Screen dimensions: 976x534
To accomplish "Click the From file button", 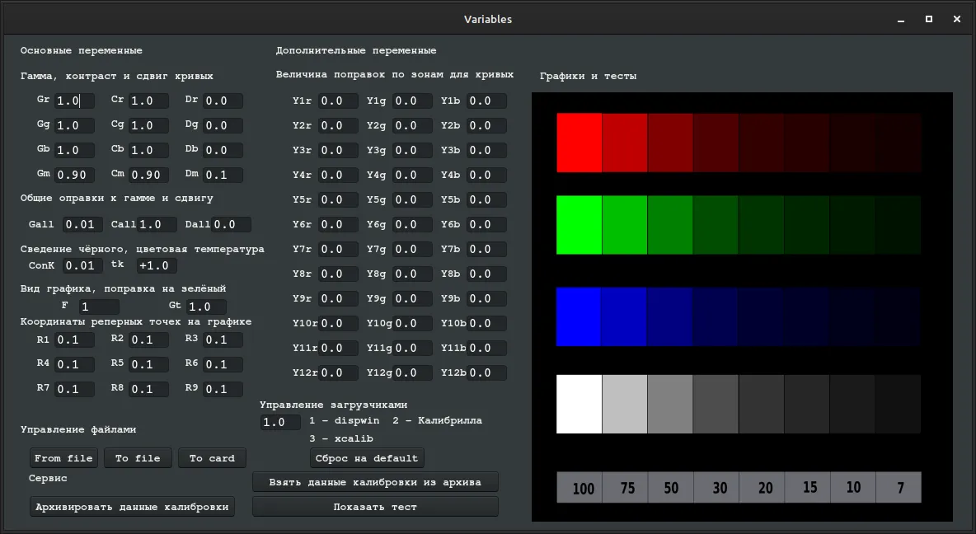I will click(63, 458).
